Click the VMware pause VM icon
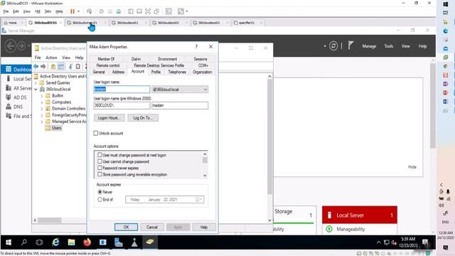The width and height of the screenshot is (455, 256). (73, 11)
